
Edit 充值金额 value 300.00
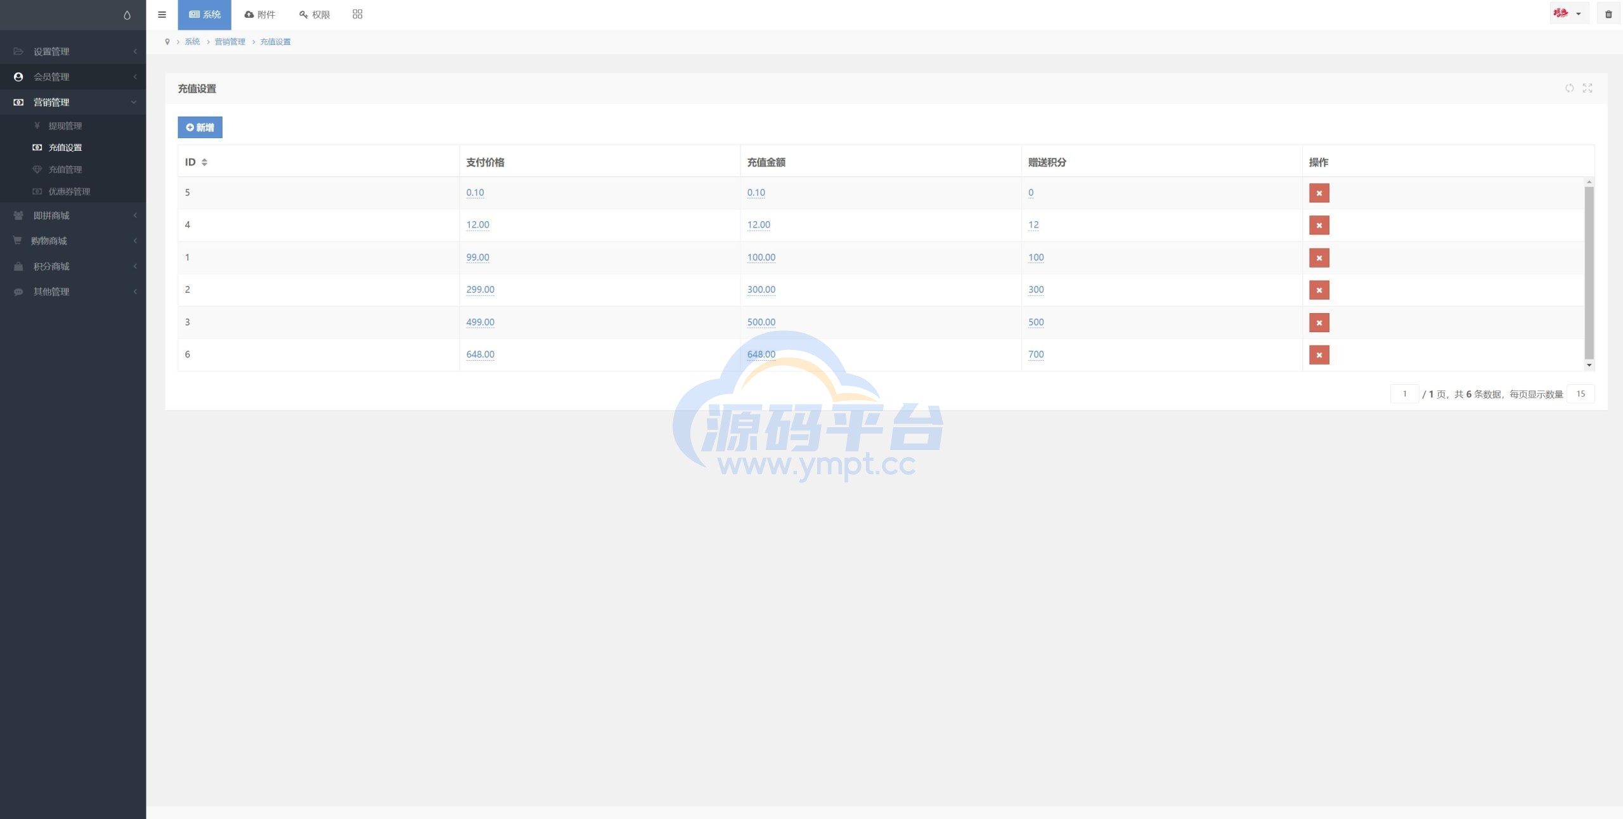(x=761, y=290)
